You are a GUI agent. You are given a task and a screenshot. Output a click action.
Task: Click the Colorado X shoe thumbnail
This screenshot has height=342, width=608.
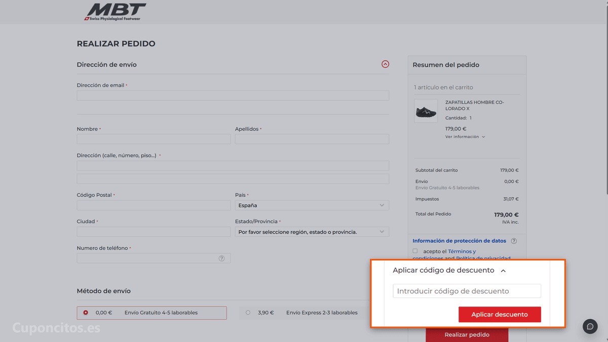(x=426, y=111)
